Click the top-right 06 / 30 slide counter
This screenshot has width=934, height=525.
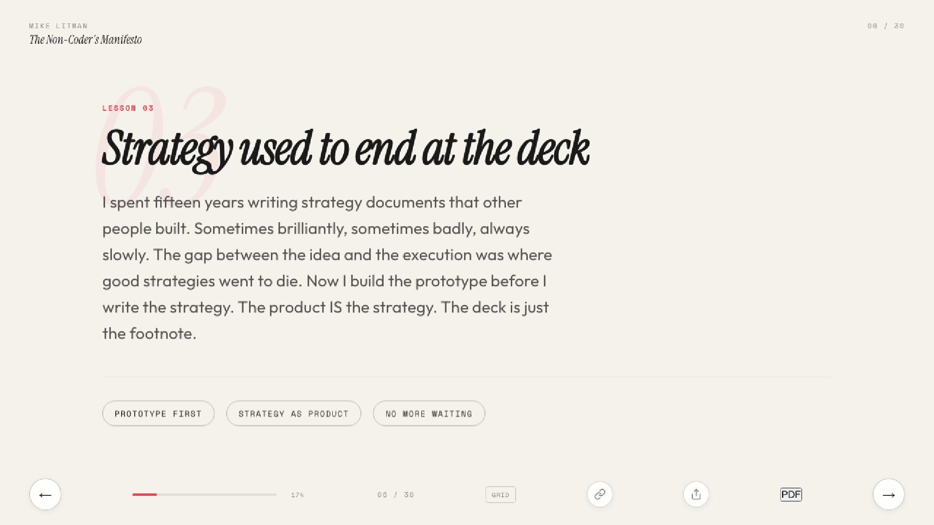point(886,26)
